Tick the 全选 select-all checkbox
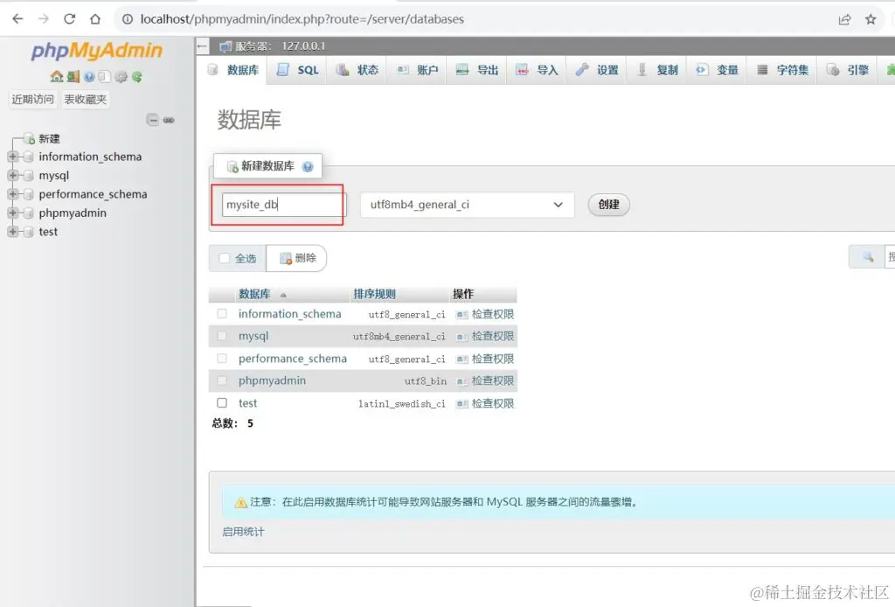The image size is (895, 607). [225, 258]
